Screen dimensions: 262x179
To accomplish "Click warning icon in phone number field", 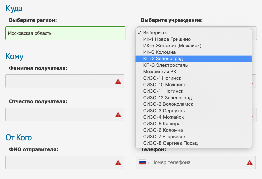I will (x=249, y=163).
